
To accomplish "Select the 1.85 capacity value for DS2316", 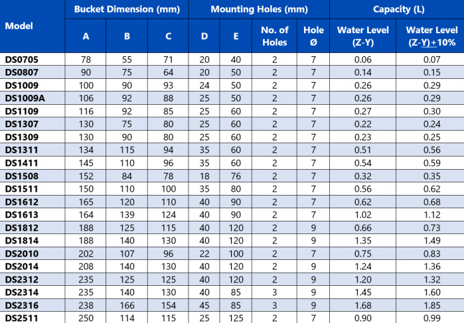I will pyautogui.click(x=431, y=305).
